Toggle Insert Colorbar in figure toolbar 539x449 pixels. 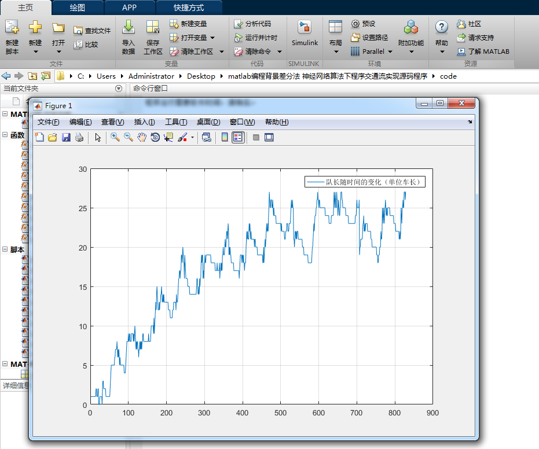[x=225, y=137]
